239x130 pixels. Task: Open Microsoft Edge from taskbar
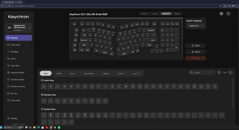pyautogui.click(x=39, y=127)
